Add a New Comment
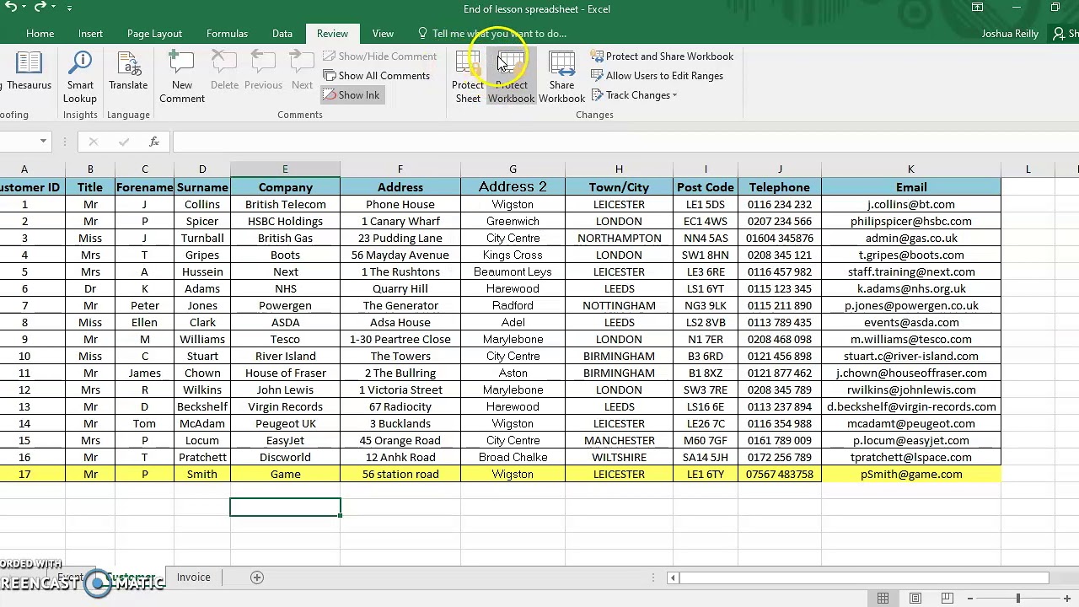 182,78
